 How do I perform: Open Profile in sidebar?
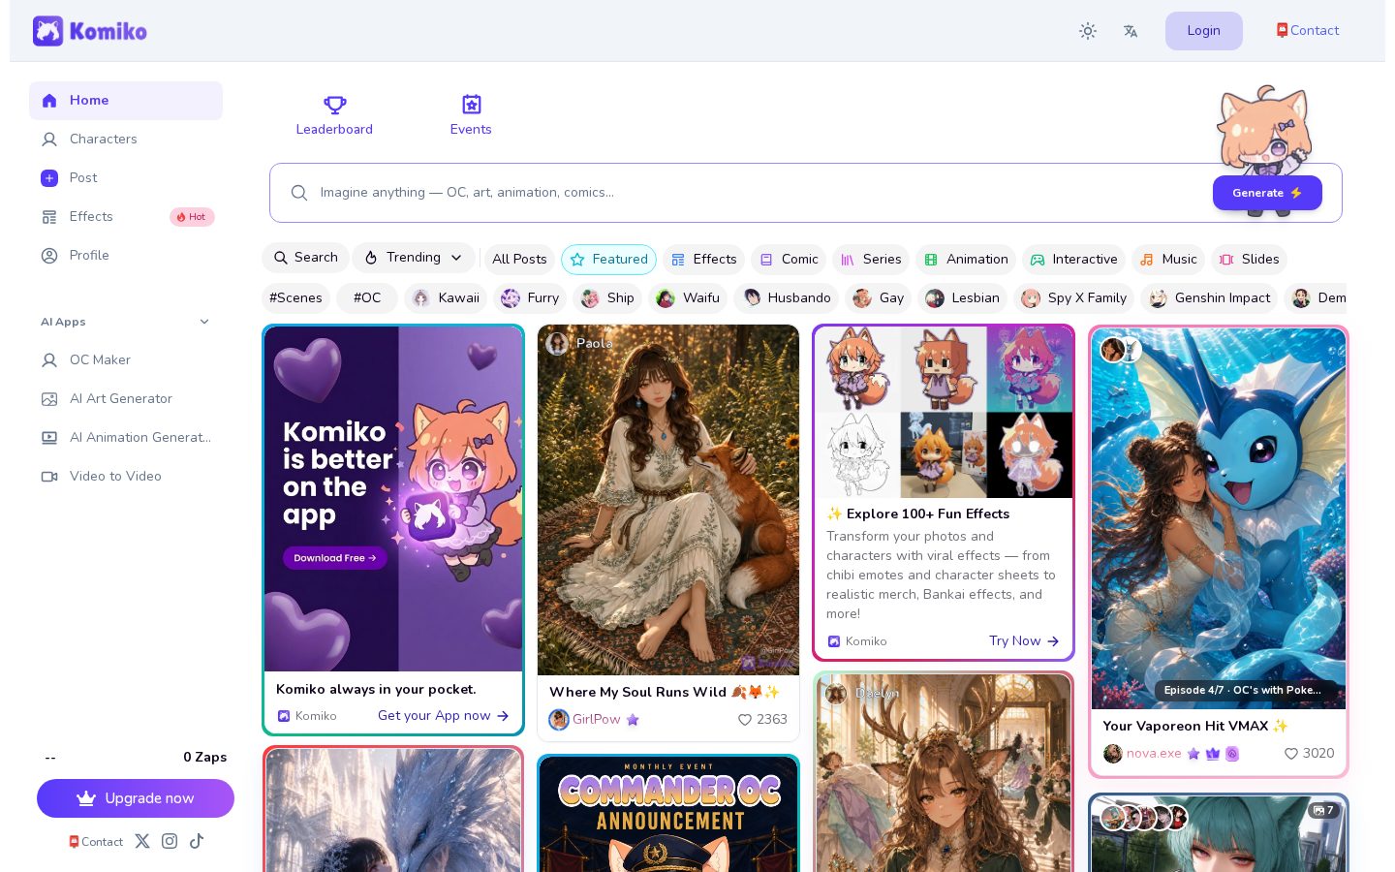(x=126, y=256)
